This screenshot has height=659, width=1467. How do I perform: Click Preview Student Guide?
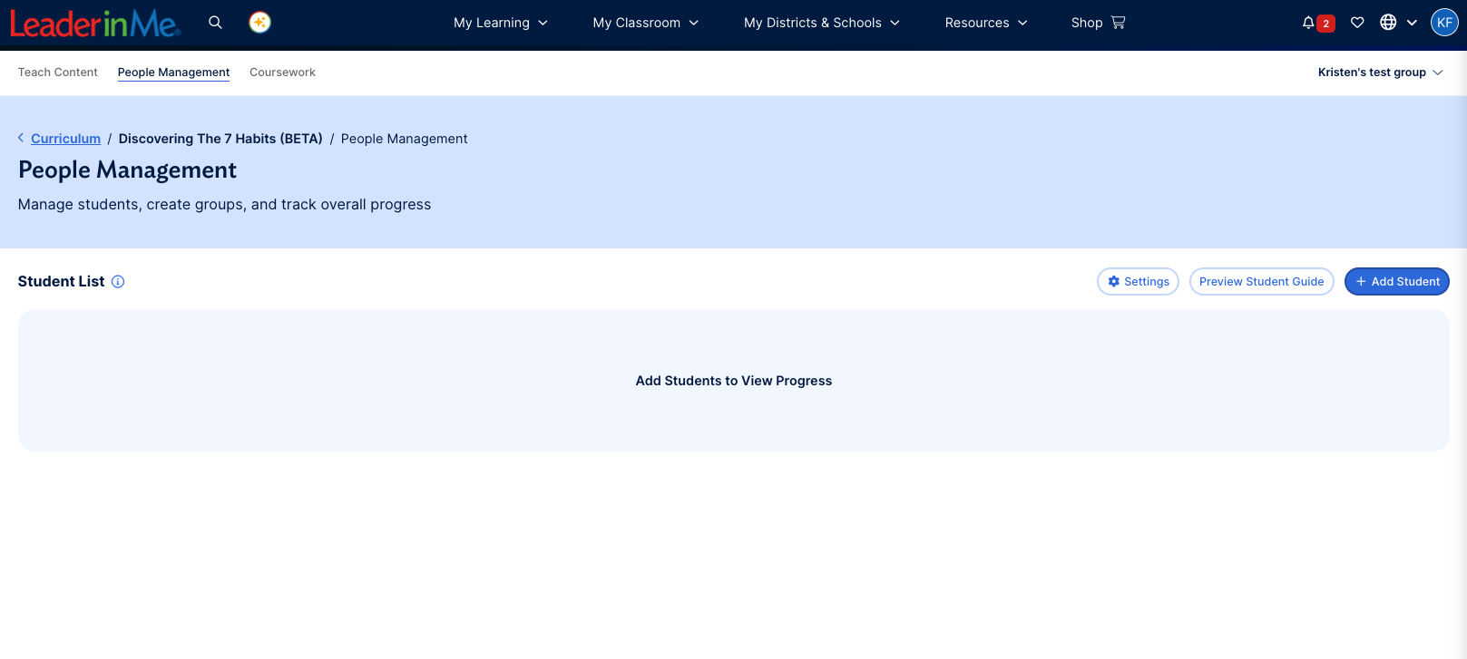click(x=1261, y=282)
